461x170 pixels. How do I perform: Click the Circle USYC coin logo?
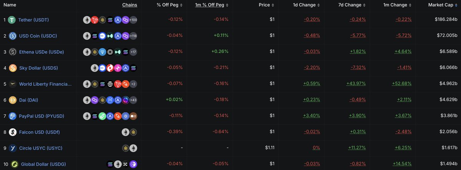coord(12,148)
